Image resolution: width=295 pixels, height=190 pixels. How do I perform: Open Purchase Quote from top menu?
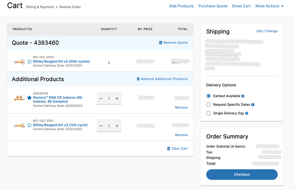[x=213, y=6]
